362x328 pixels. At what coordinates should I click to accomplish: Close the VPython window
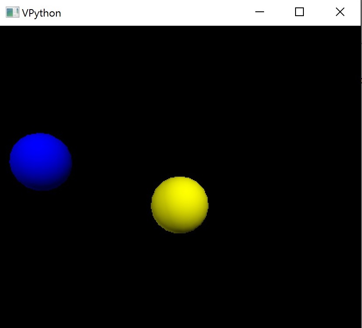click(x=340, y=12)
